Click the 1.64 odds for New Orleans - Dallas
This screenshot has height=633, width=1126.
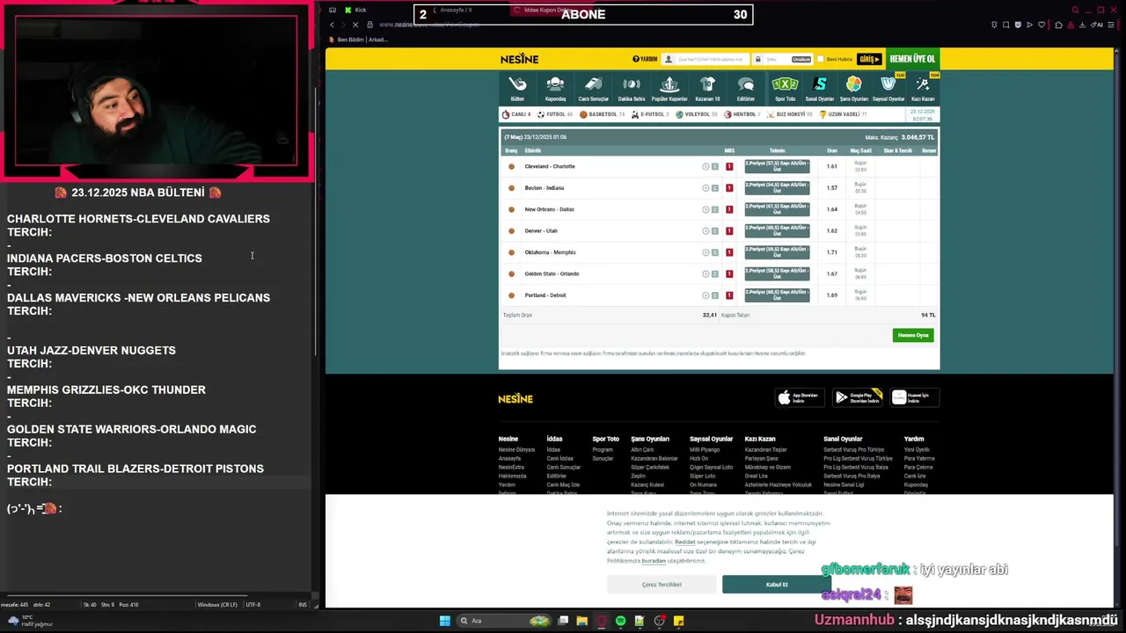click(x=831, y=209)
